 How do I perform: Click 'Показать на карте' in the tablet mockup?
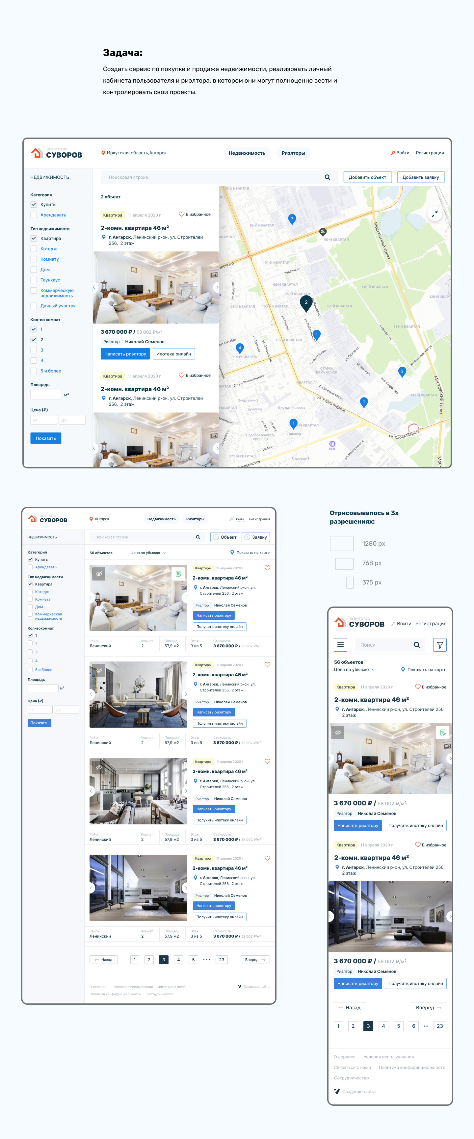pyautogui.click(x=250, y=553)
